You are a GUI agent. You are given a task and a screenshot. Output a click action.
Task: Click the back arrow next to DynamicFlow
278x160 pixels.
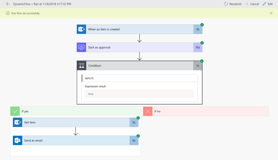click(8, 4)
